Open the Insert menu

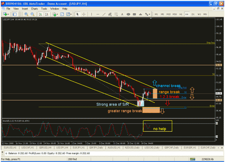pyautogui.click(x=25, y=9)
